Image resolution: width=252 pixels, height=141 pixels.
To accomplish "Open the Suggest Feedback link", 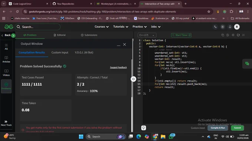I will coord(118,68).
